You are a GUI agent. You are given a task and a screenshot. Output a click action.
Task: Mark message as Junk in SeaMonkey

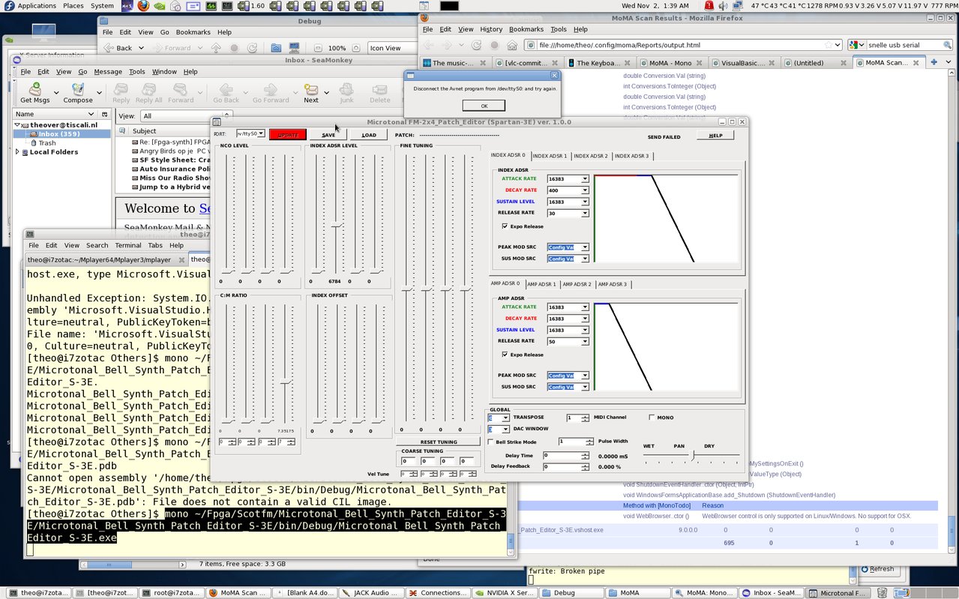pos(346,93)
